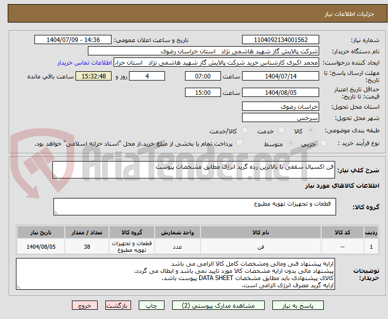Click the بازگشت back button
The width and height of the screenshot is (388, 319).
[118, 306]
